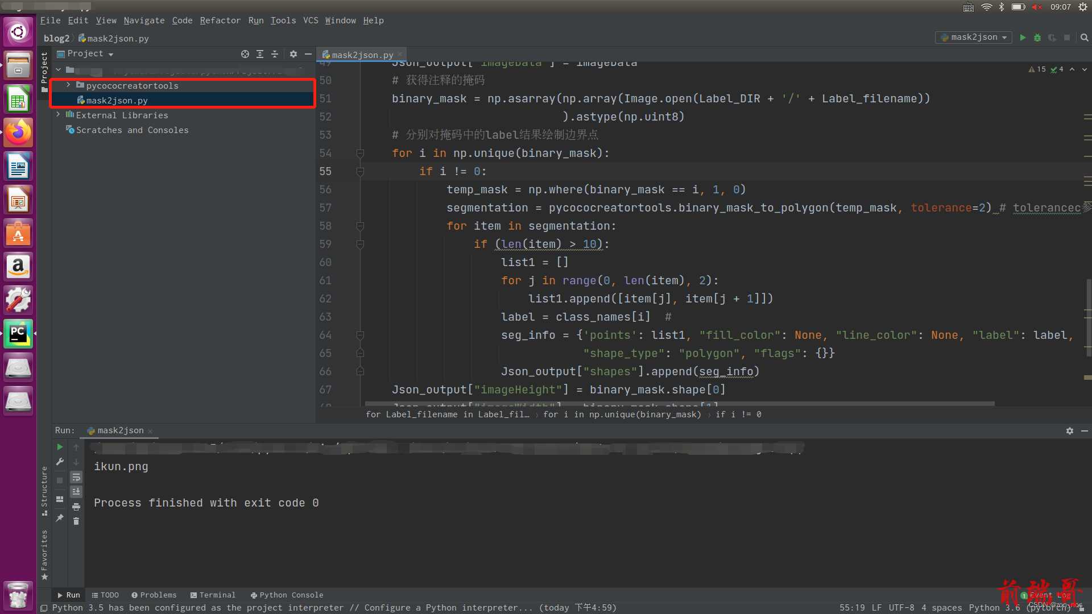The image size is (1092, 614).
Task: Select Scratches and Consoles in project tree
Action: click(x=132, y=130)
